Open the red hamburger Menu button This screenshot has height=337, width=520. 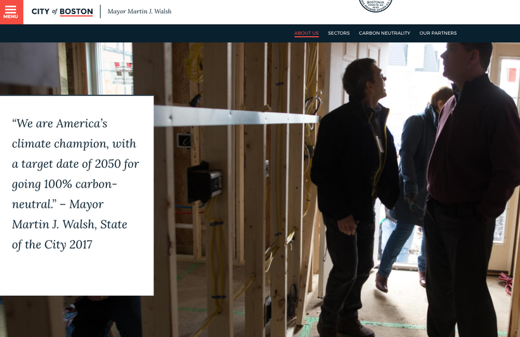(x=11, y=12)
